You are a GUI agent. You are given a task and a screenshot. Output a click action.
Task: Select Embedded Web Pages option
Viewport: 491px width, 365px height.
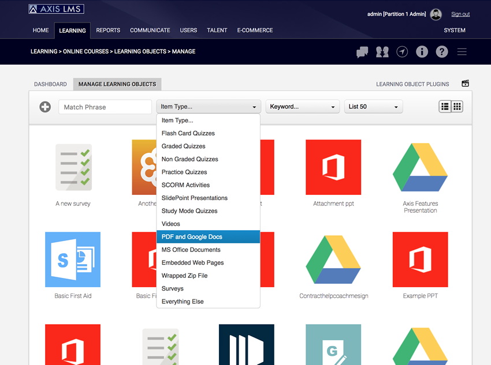[208, 263]
